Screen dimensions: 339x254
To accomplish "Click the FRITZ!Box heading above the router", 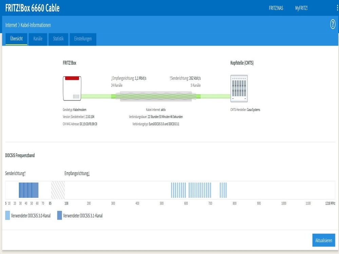I will coord(70,63).
